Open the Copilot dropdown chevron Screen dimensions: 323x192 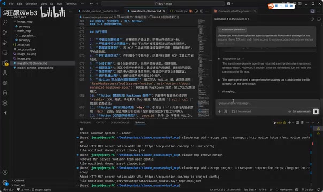pyautogui.click(x=233, y=4)
